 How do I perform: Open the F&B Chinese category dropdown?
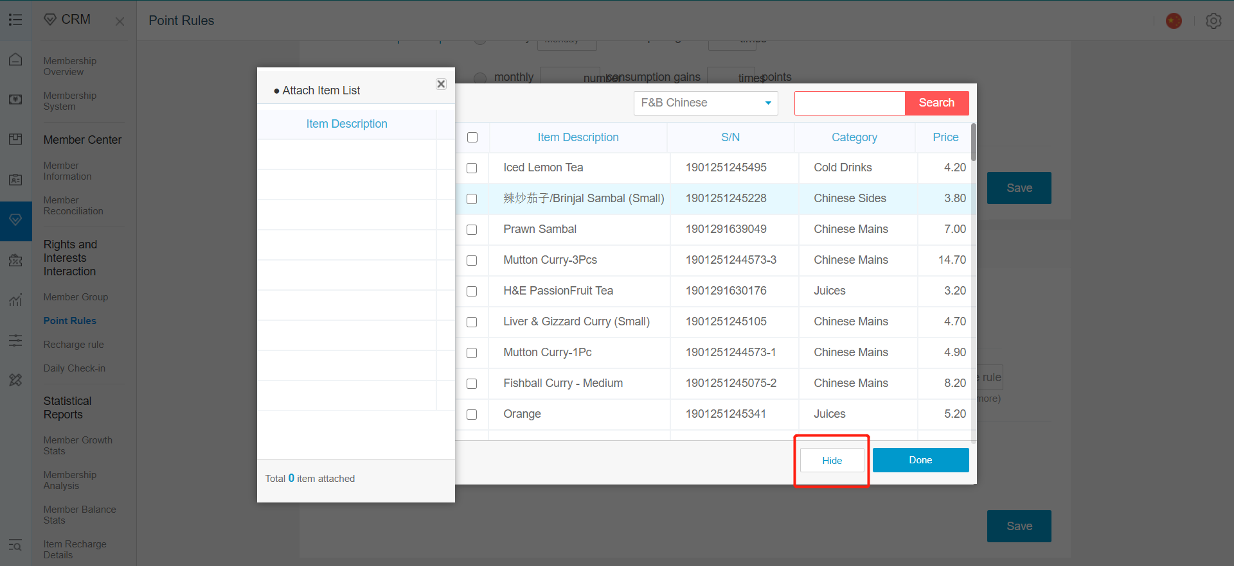click(706, 103)
